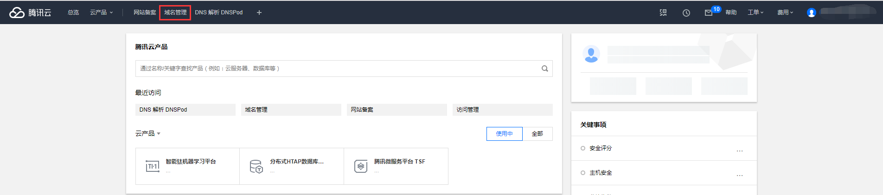Click the search magnifier icon
This screenshot has height=195, width=883.
(x=545, y=69)
